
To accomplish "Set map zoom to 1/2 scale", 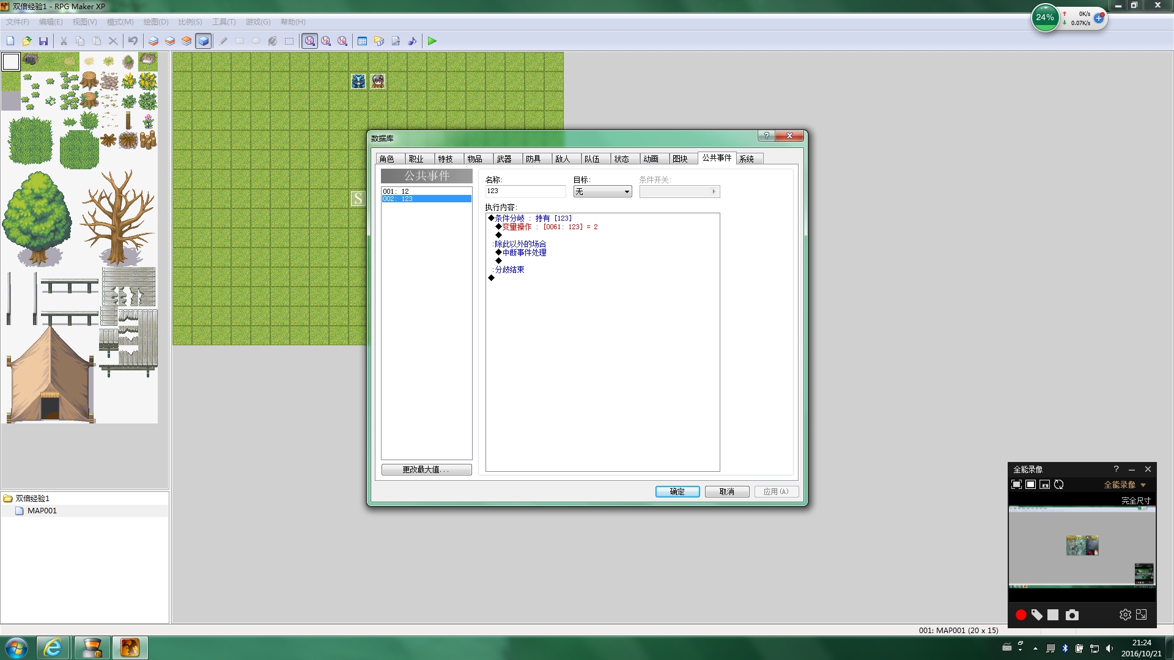I will (x=327, y=41).
